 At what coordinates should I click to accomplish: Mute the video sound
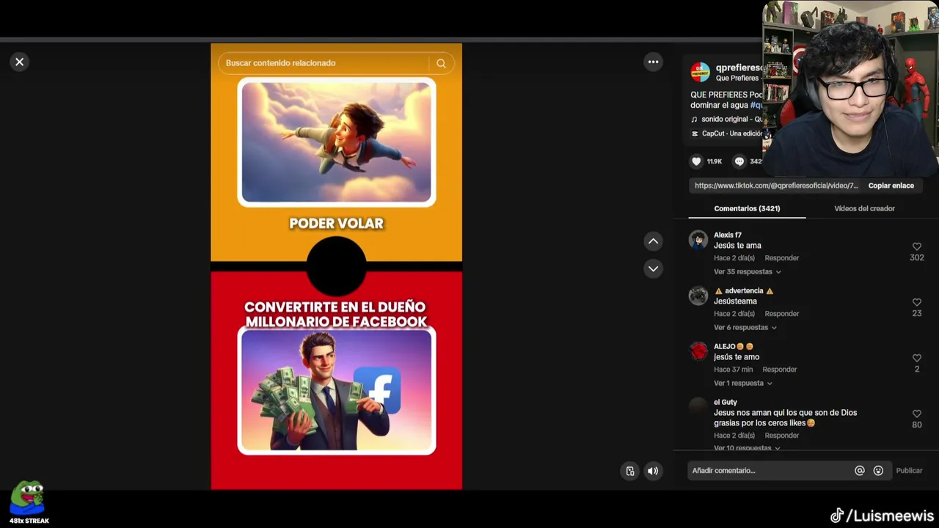point(653,471)
